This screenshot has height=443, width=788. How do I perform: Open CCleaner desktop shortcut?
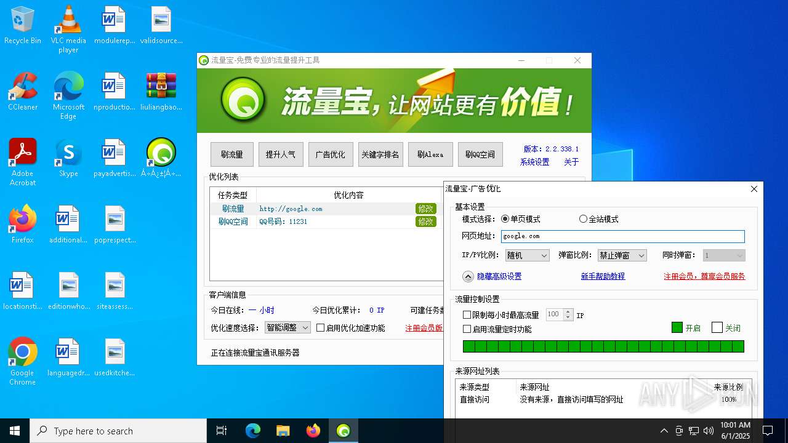click(23, 91)
